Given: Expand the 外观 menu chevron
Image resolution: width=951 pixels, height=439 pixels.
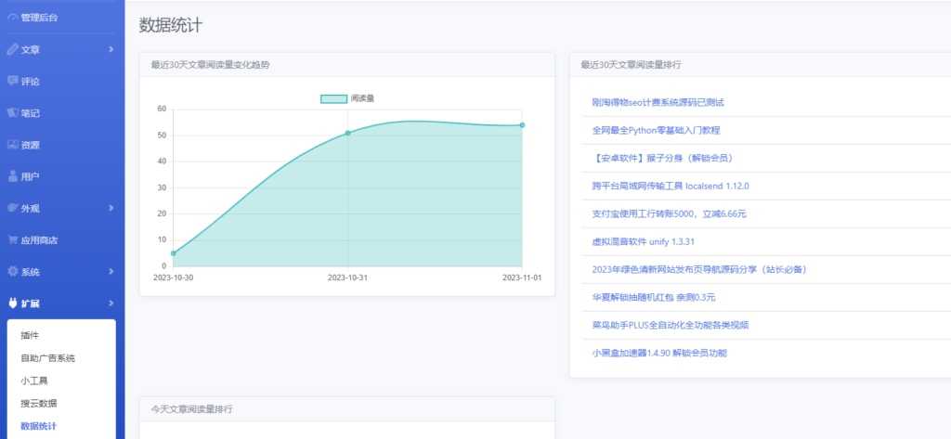Looking at the screenshot, I should click(x=111, y=208).
